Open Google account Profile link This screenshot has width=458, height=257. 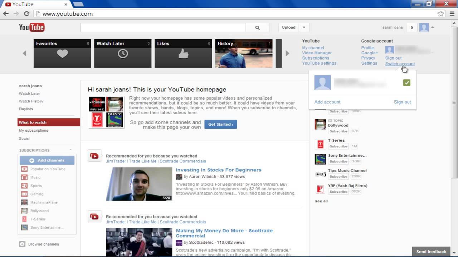point(367,48)
